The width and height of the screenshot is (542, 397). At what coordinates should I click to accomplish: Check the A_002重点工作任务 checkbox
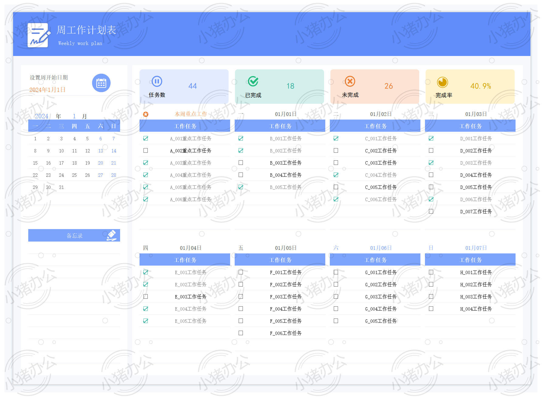click(x=146, y=151)
